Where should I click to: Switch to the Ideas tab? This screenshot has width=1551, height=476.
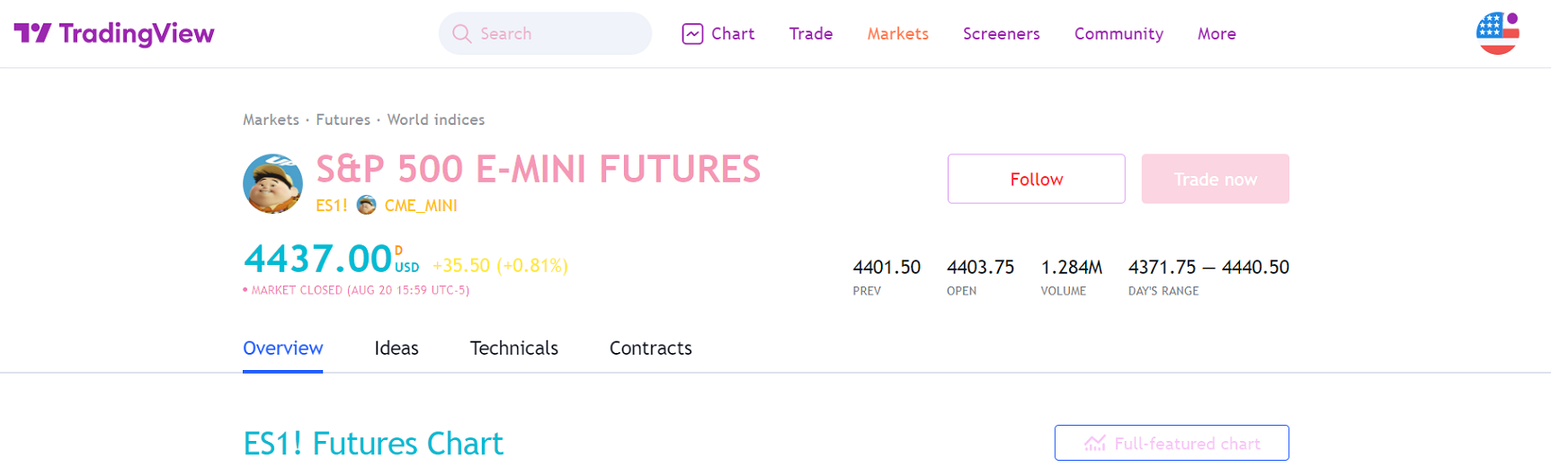pos(397,348)
